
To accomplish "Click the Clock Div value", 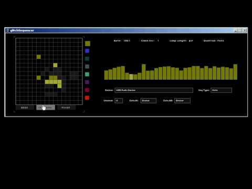I will click(x=158, y=40).
